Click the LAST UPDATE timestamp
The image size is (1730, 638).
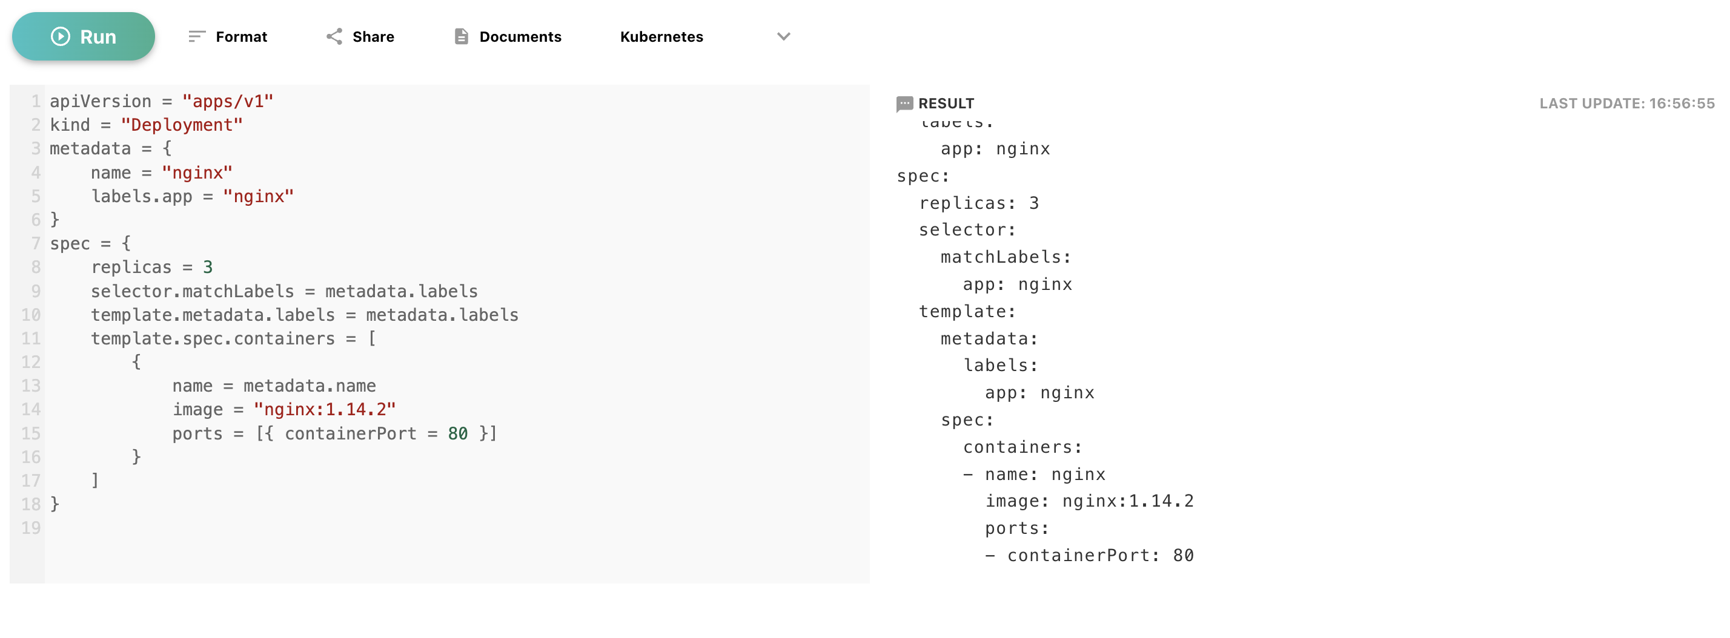pyautogui.click(x=1626, y=104)
